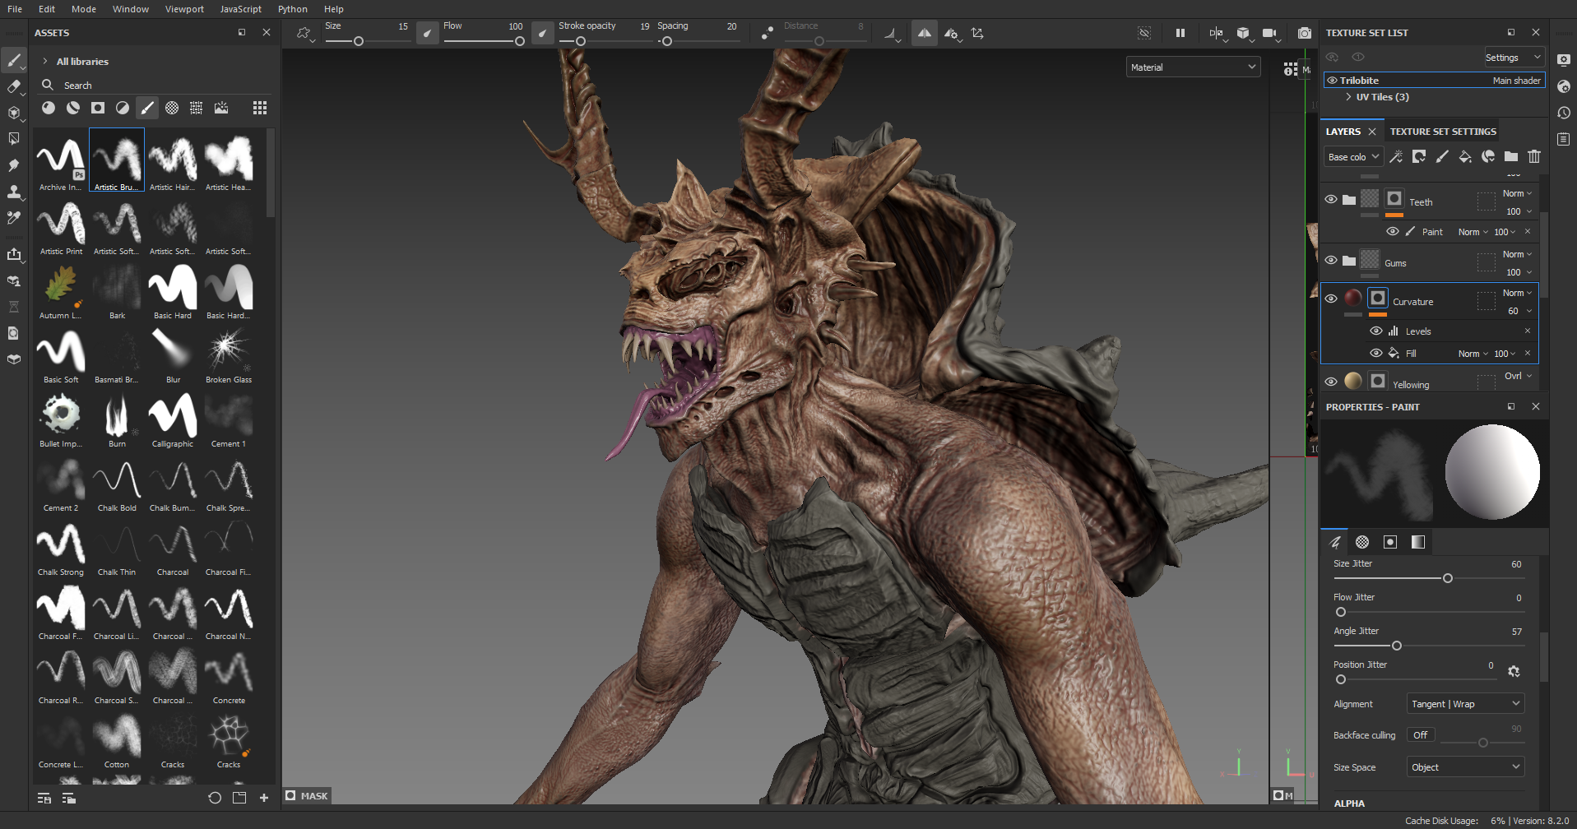Viewport: 1577px width, 829px height.
Task: Adjust the Size Jitter slider handle
Action: tap(1448, 578)
